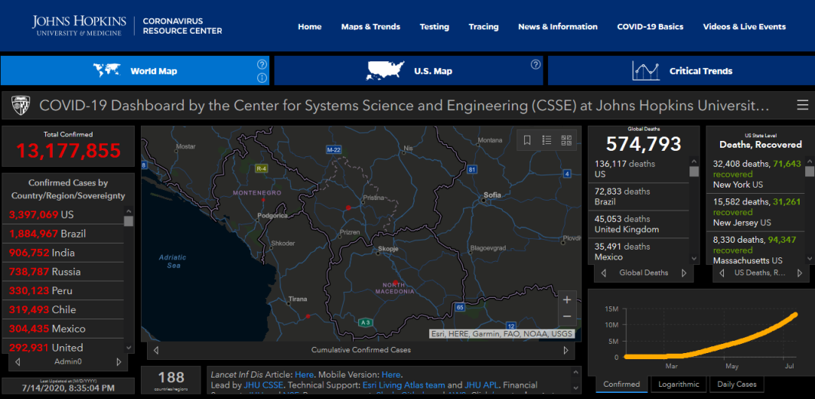The height and width of the screenshot is (399, 815).
Task: Open Mobile Version Here link
Action: point(391,374)
